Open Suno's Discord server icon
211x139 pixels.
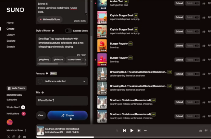(x=24, y=137)
